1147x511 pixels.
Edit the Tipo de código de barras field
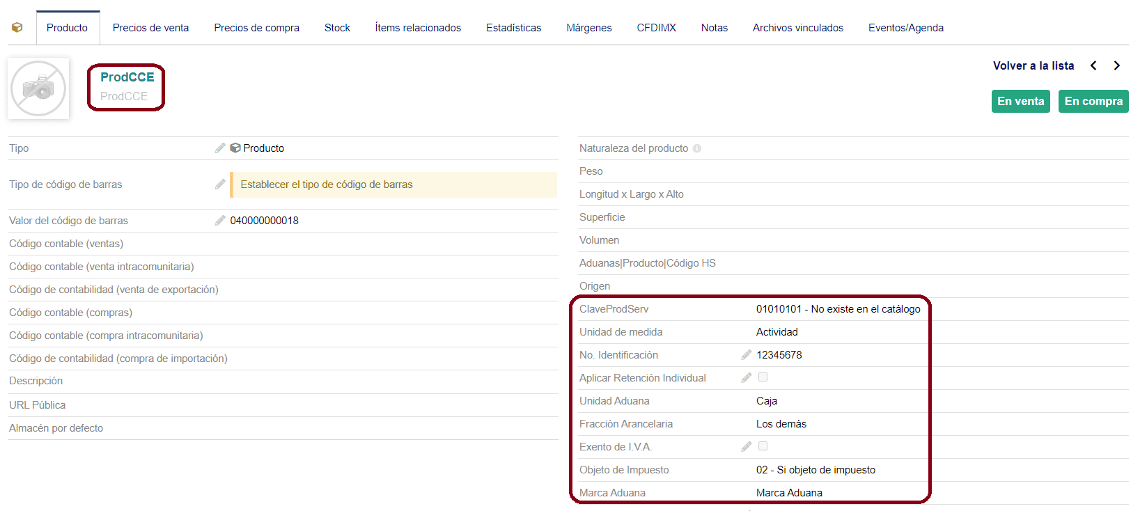coord(220,184)
